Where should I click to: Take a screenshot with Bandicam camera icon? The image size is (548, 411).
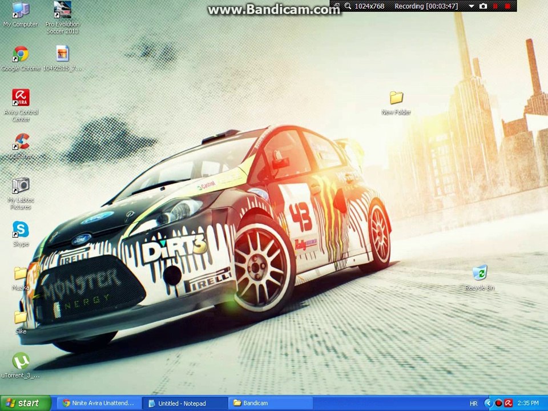pos(483,6)
